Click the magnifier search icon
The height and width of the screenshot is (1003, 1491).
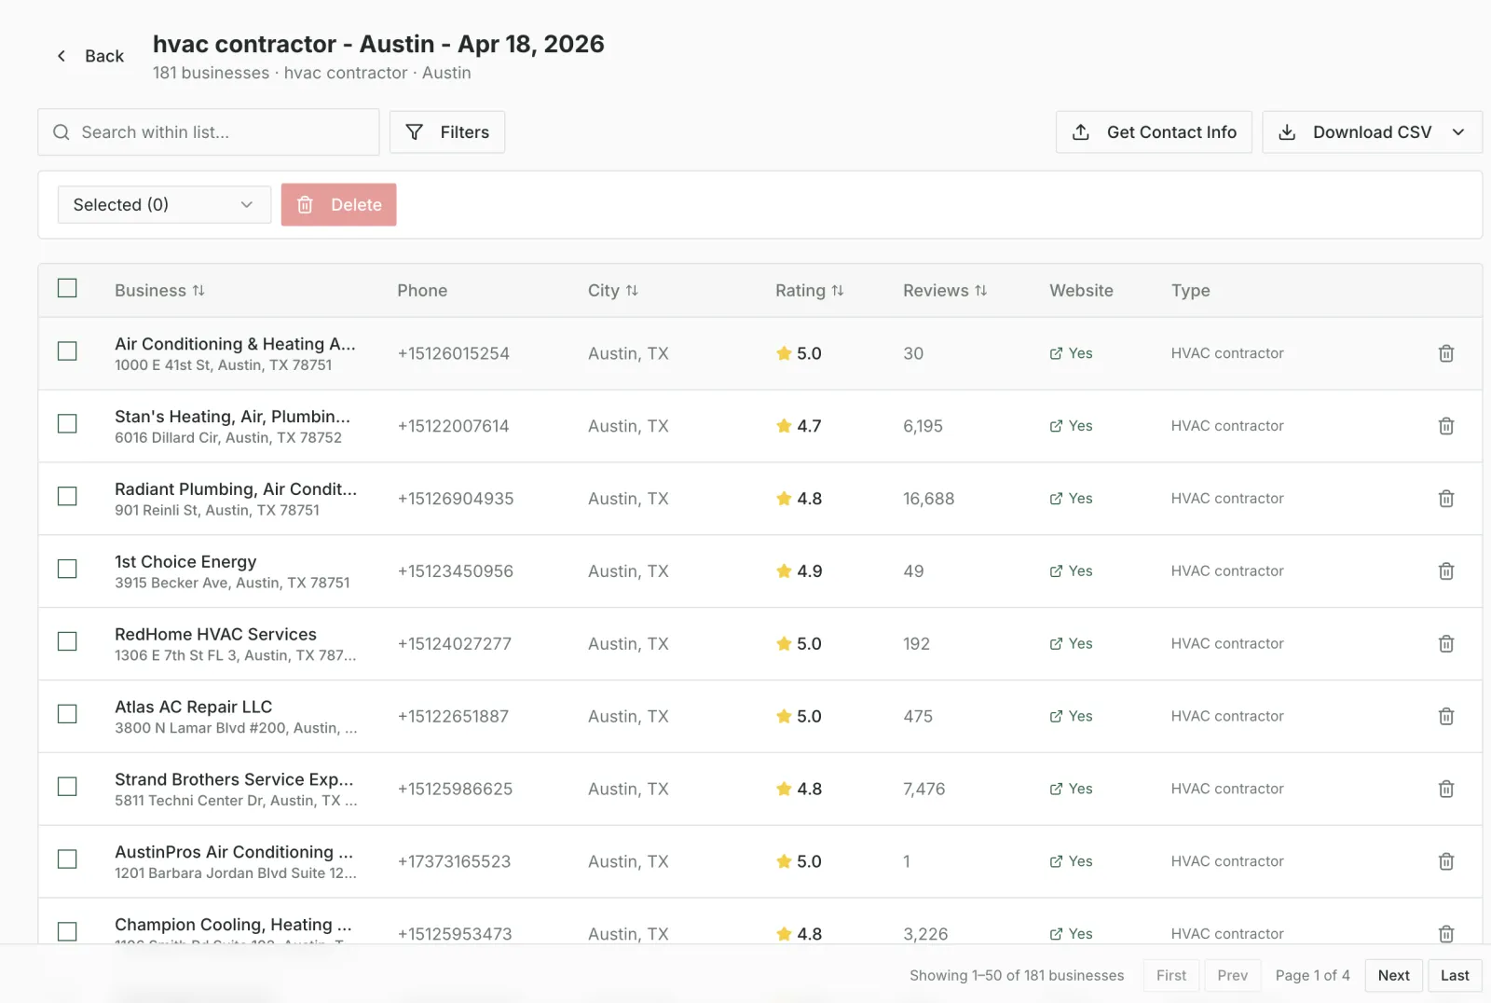[62, 132]
